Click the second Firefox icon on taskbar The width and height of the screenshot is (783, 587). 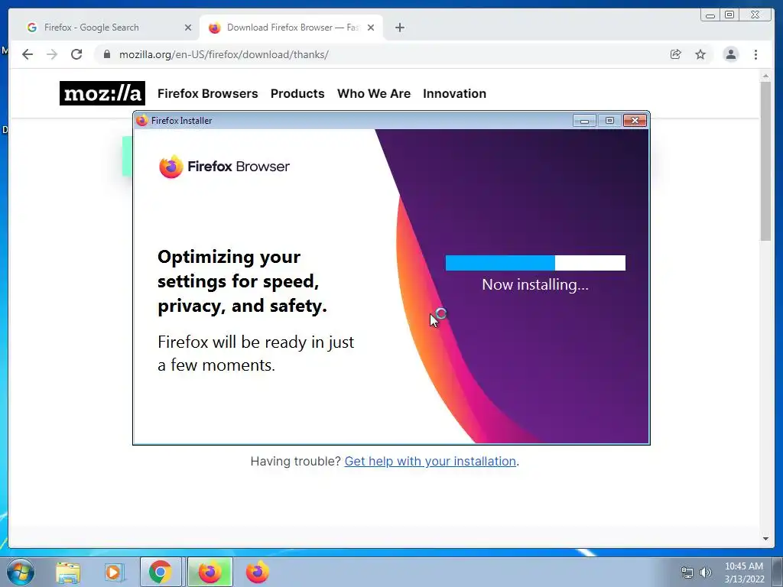(x=258, y=572)
